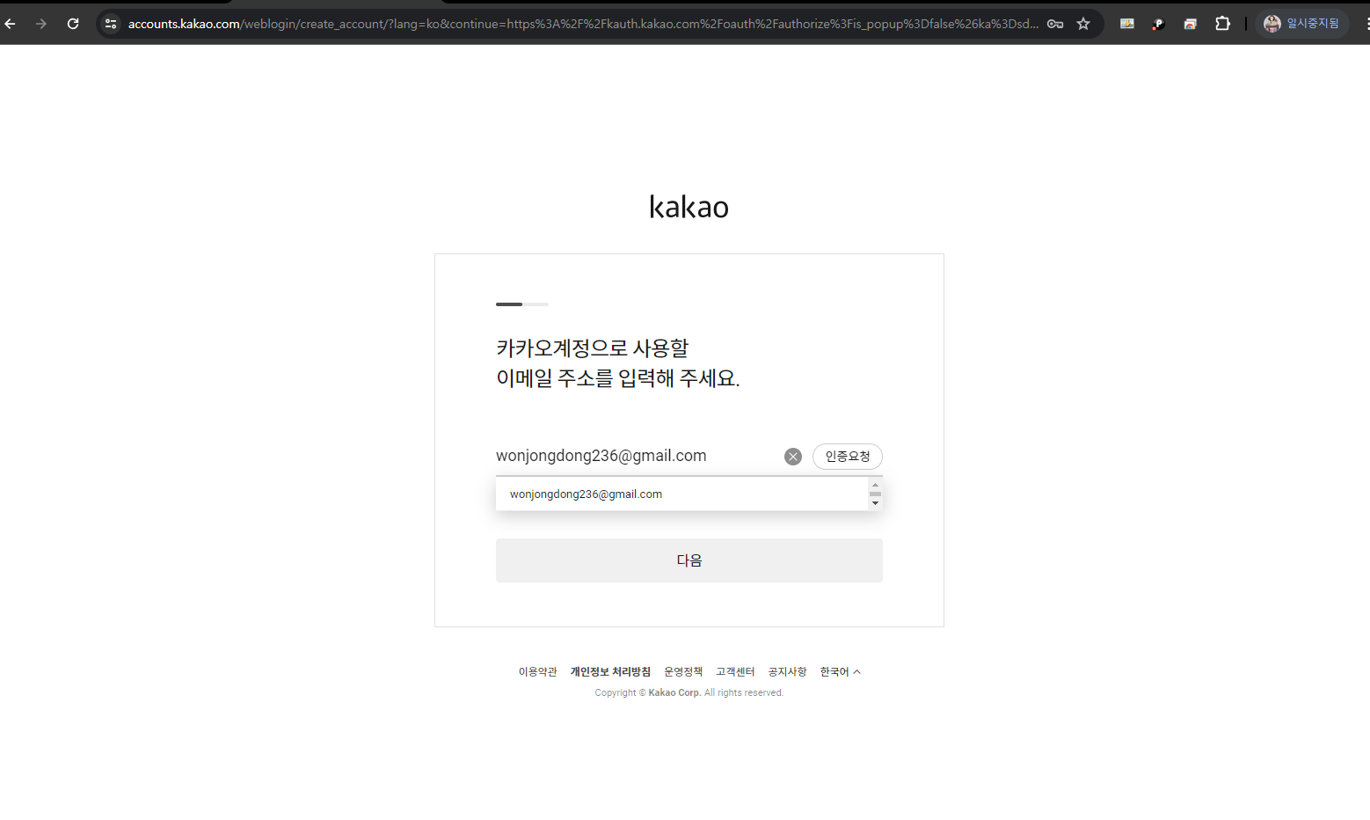This screenshot has width=1370, height=820.
Task: Open the first extension icon in toolbar
Action: 1126,24
